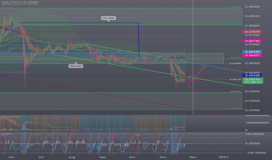Click the −100.00000 oscillator axis value
The width and height of the screenshot is (272, 160).
click(256, 153)
